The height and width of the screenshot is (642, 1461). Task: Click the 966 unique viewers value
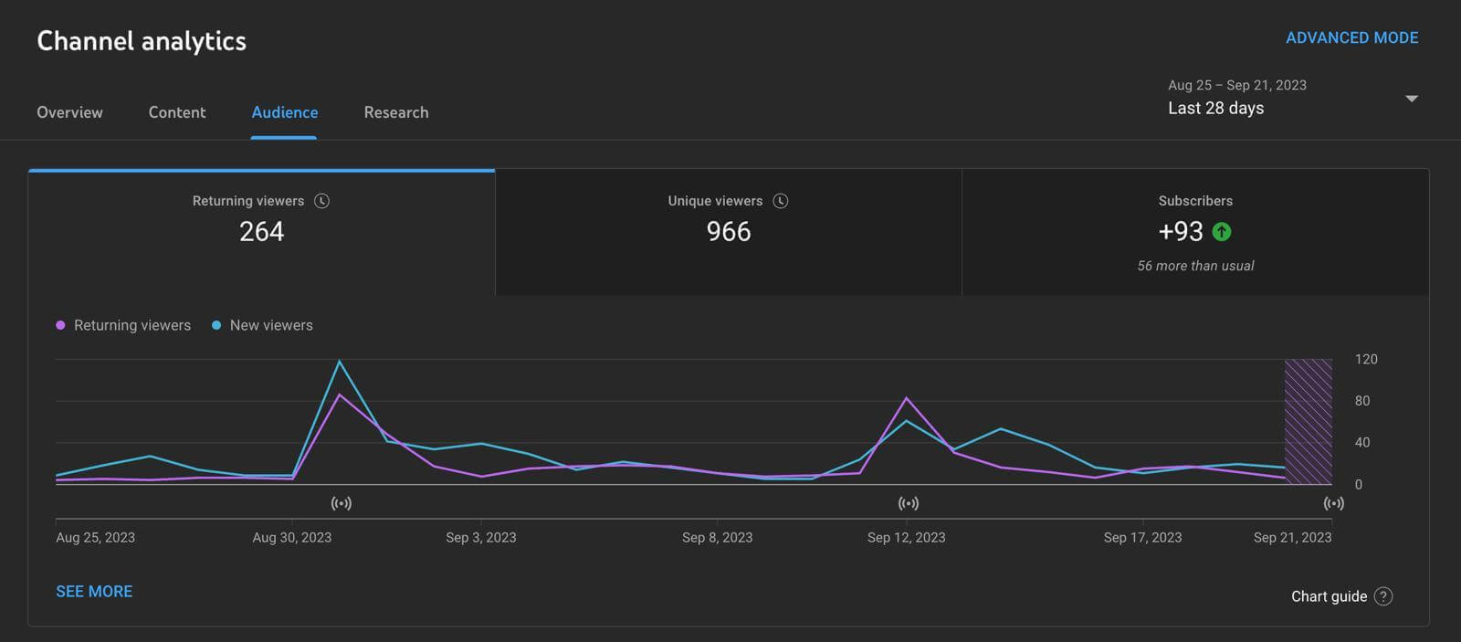click(x=729, y=232)
